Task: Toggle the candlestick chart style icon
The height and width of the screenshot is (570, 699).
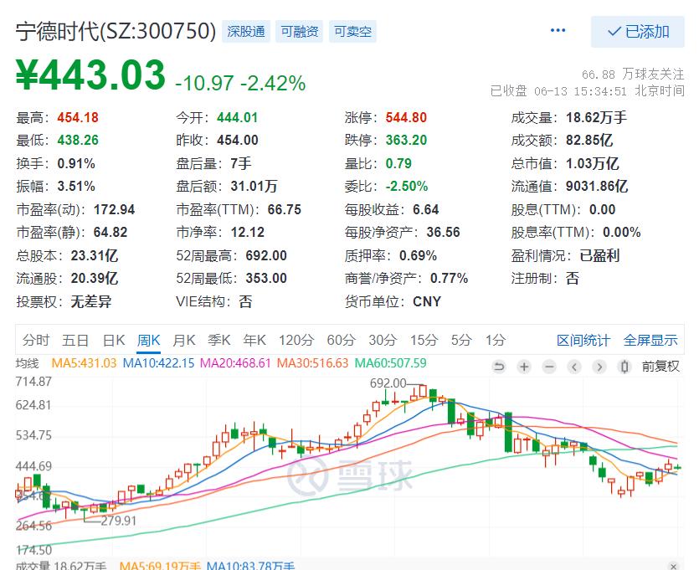Action: [x=624, y=366]
